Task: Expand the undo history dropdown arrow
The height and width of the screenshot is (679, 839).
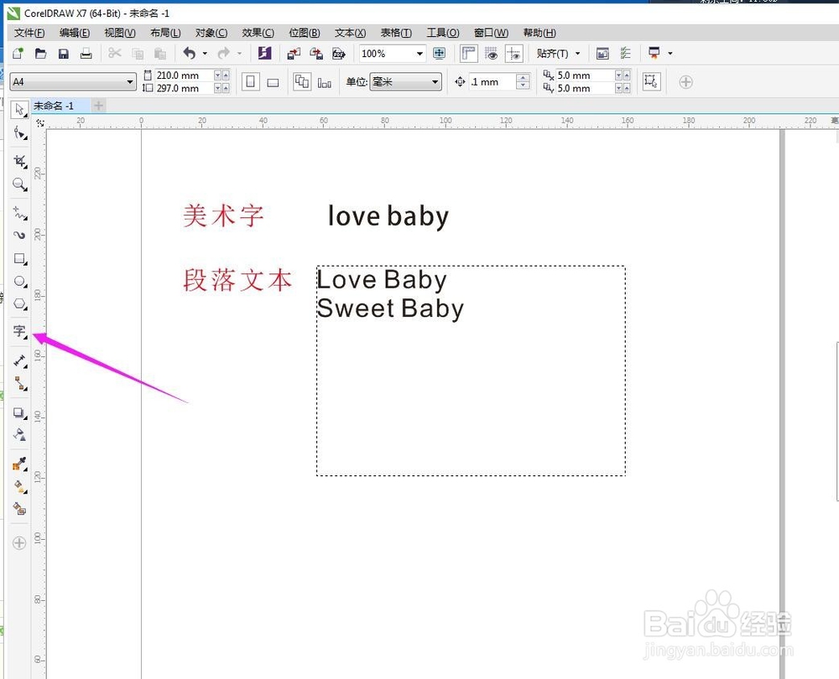Action: [205, 54]
